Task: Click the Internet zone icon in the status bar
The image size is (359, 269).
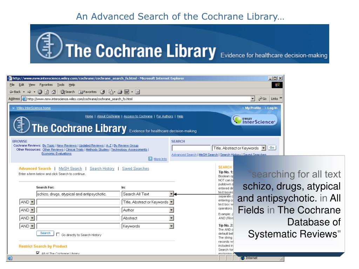Action: pos(243,258)
